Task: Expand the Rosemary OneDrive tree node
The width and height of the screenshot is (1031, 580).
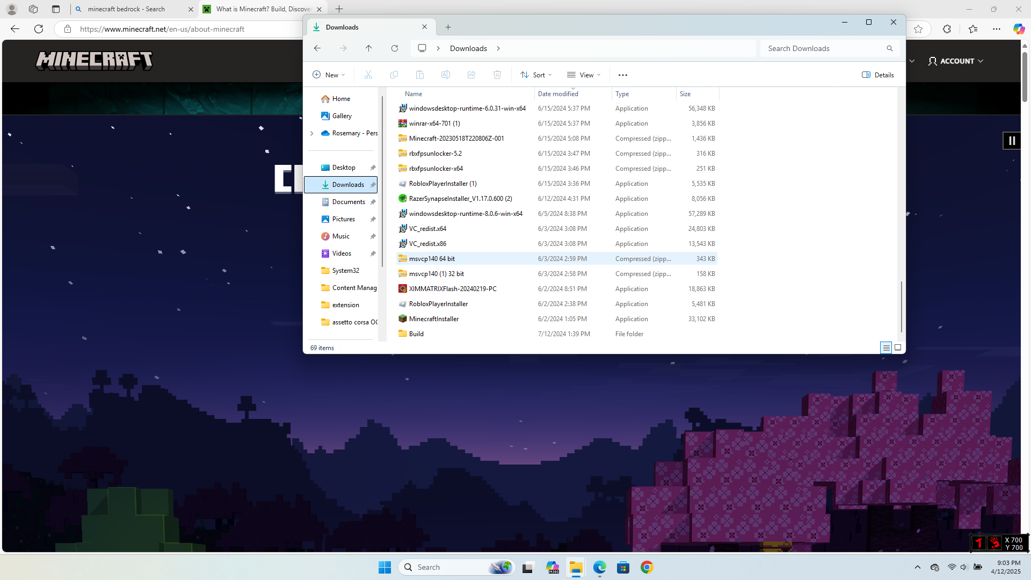Action: tap(312, 133)
